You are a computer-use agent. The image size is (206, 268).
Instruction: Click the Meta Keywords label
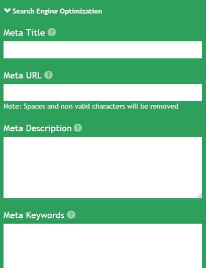pos(34,215)
